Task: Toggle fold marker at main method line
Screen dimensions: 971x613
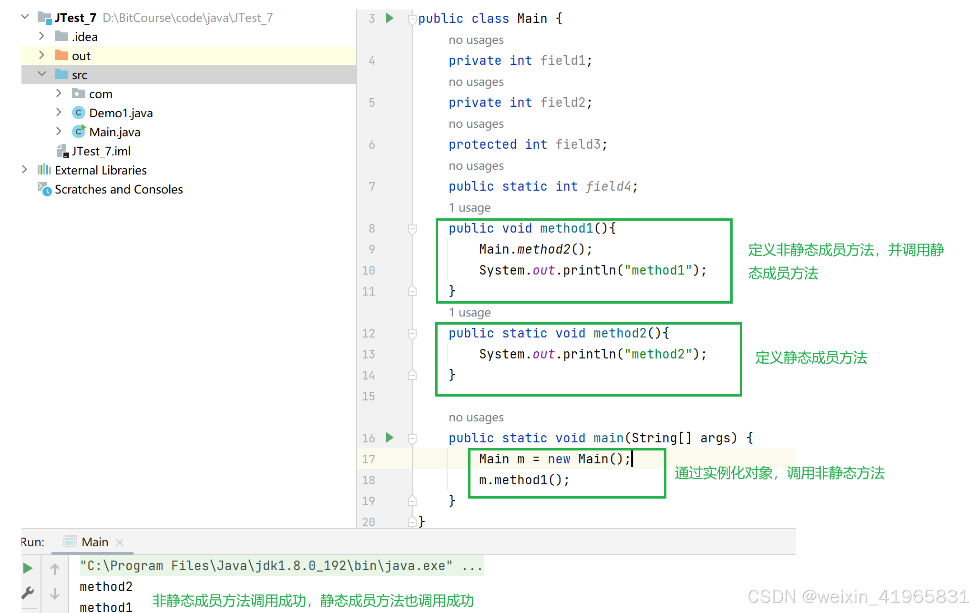Action: [412, 439]
